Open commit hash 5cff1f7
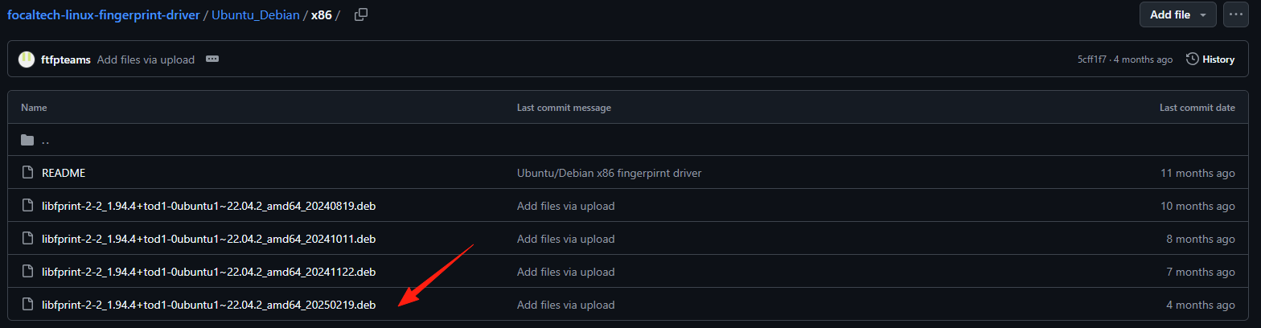The width and height of the screenshot is (1261, 328). pos(1092,59)
